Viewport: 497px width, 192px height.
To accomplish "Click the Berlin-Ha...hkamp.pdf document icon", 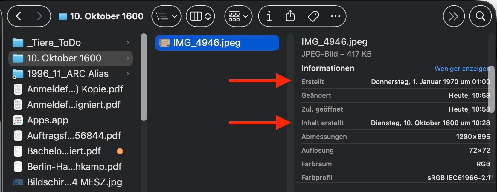I will [18, 167].
